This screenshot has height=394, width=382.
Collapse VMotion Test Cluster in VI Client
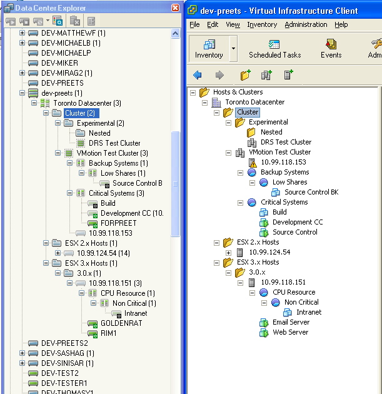[228, 153]
